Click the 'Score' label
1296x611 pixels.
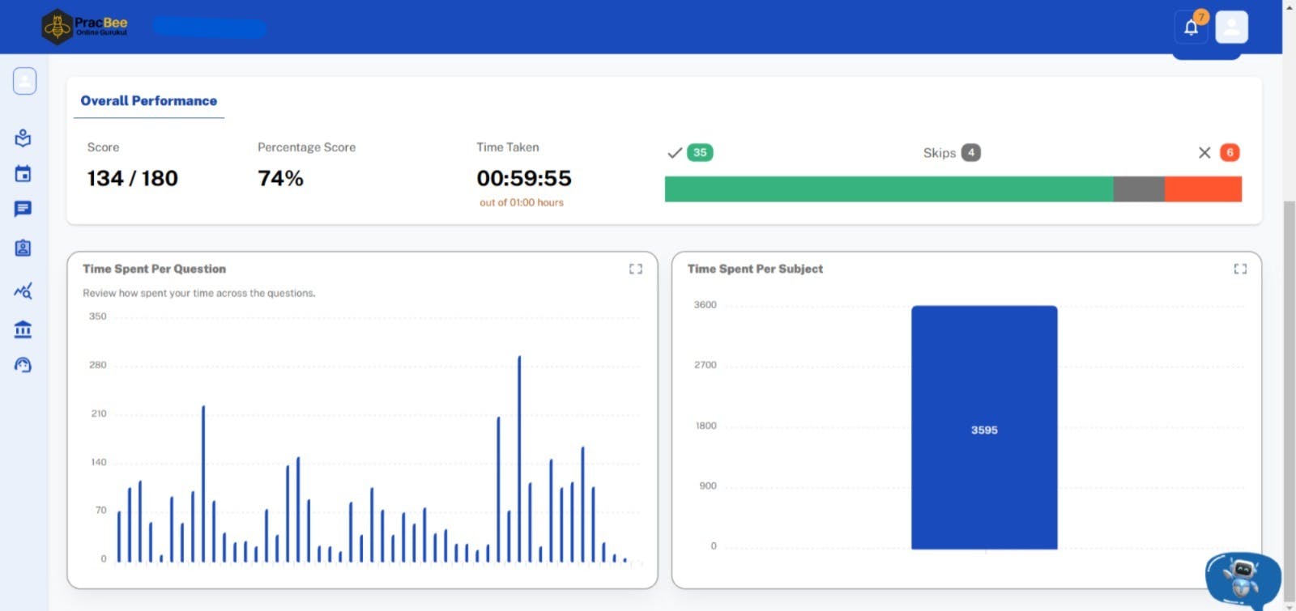pos(103,147)
